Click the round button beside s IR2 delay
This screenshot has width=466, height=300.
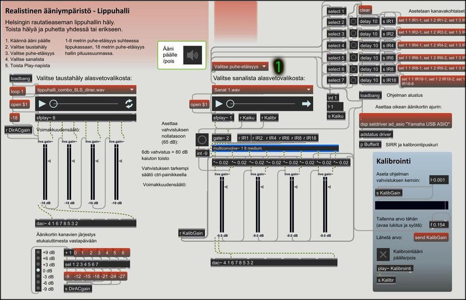(x=353, y=33)
